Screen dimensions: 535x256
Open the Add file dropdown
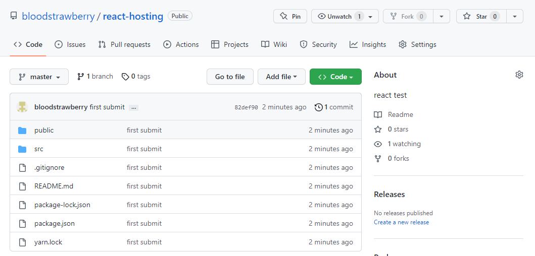(281, 77)
